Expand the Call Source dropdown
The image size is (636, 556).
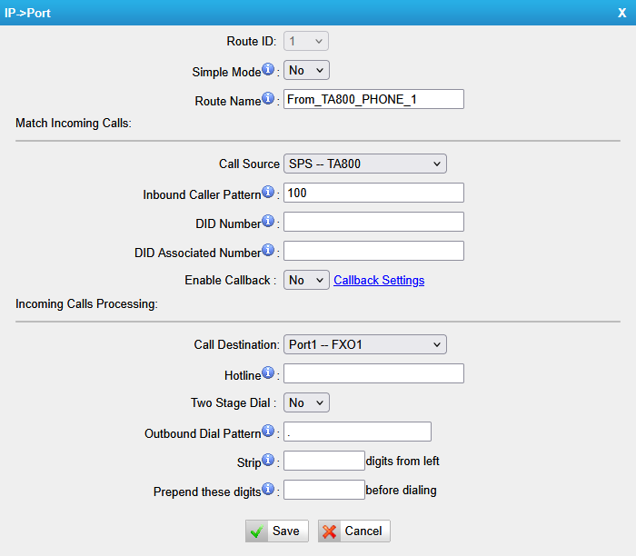click(364, 164)
